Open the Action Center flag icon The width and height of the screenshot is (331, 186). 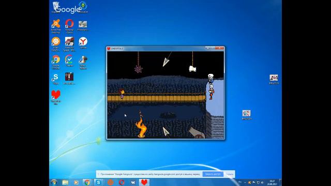[x=254, y=182]
